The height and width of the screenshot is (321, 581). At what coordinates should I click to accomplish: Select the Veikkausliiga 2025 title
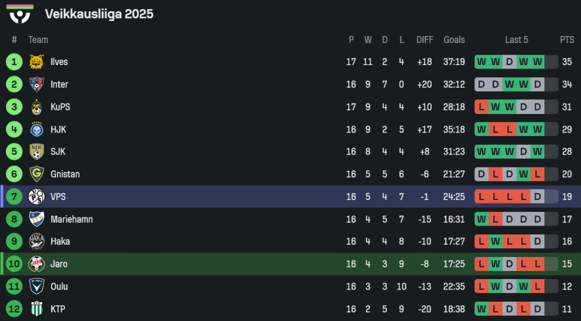[99, 14]
